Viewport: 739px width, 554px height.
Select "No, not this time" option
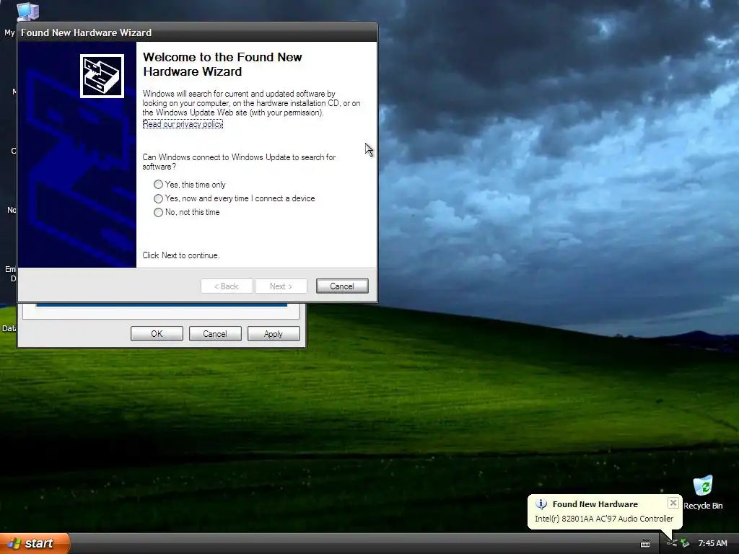(158, 213)
